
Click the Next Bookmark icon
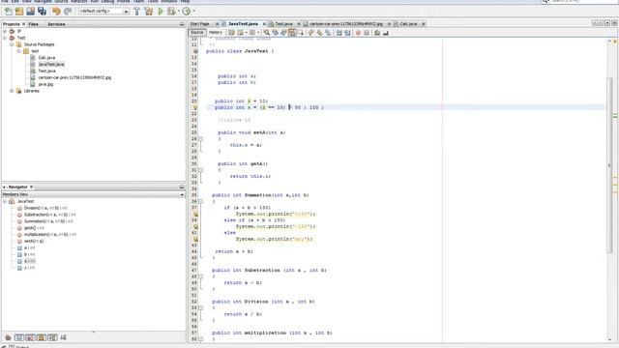point(319,33)
